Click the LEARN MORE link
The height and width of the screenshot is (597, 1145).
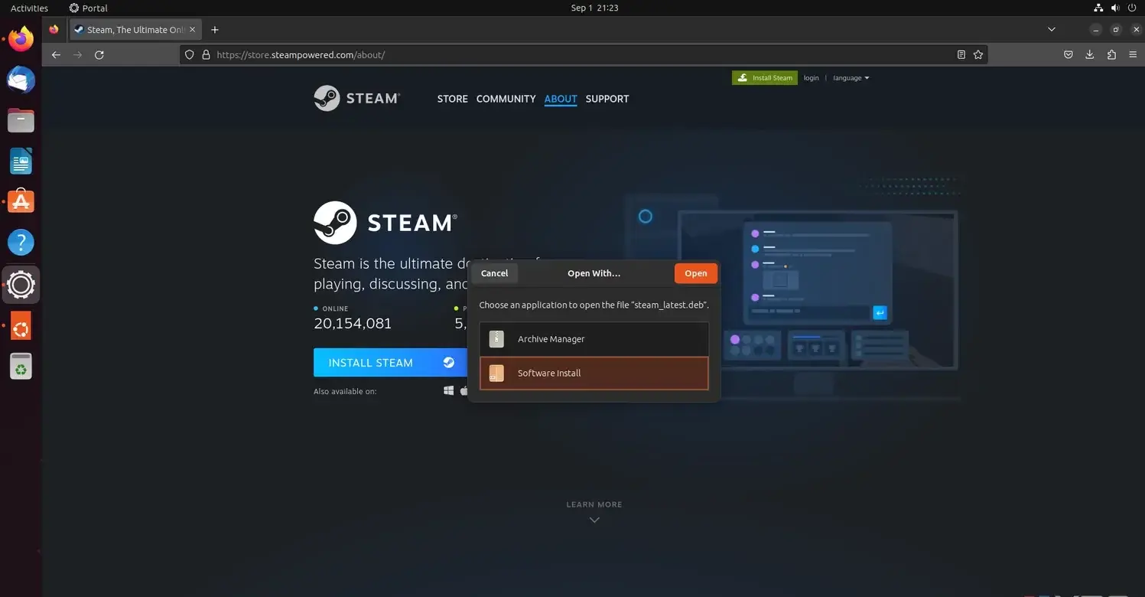coord(594,504)
